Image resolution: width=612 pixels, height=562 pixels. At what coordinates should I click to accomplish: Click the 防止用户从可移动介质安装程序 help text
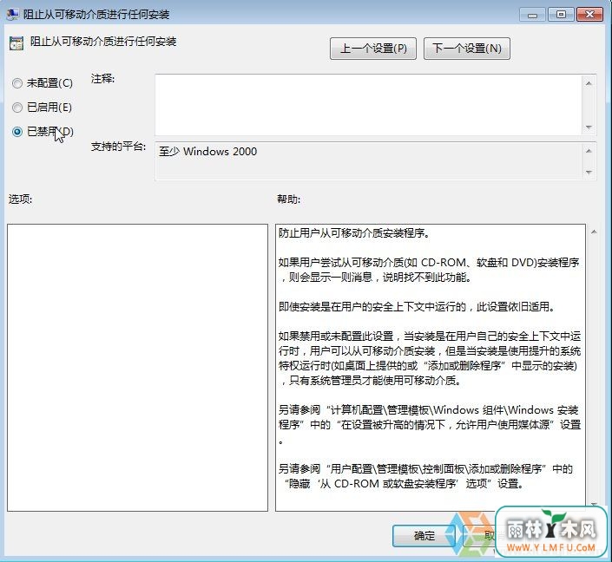tap(354, 233)
